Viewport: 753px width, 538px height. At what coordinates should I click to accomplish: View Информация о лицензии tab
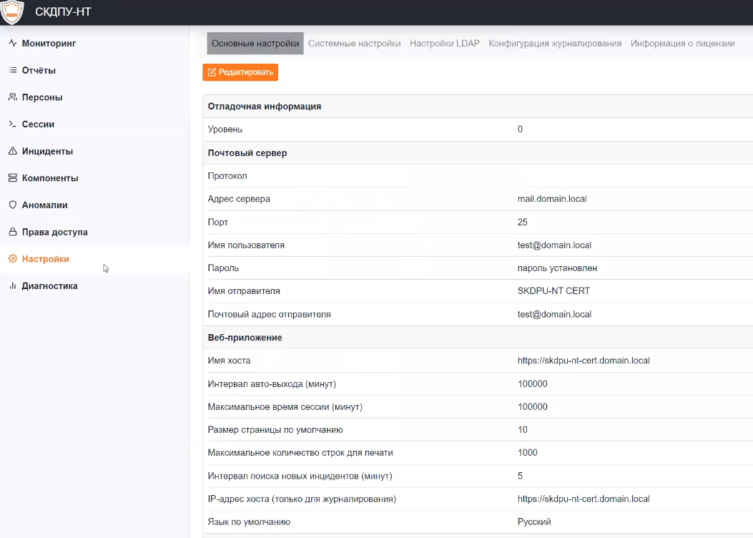tap(682, 44)
